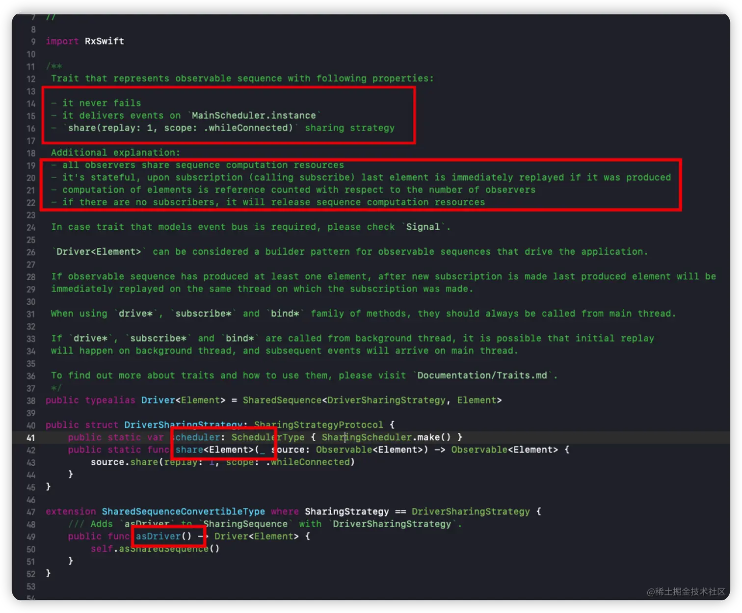Click the self keyword on line 50
Viewport: 742px width, 613px height.
(102, 549)
